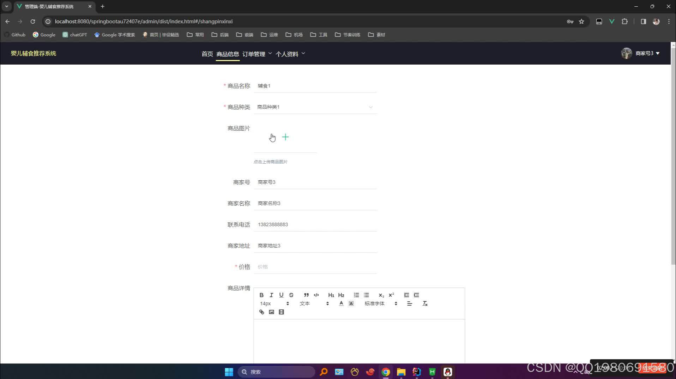
Task: Toggle strikethrough formatting in the editor
Action: pyautogui.click(x=291, y=295)
